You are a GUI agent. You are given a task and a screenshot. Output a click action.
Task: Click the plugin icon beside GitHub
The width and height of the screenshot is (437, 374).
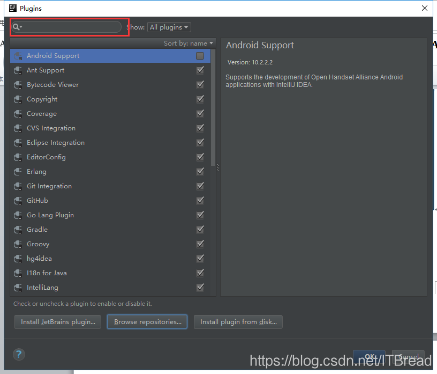(18, 201)
